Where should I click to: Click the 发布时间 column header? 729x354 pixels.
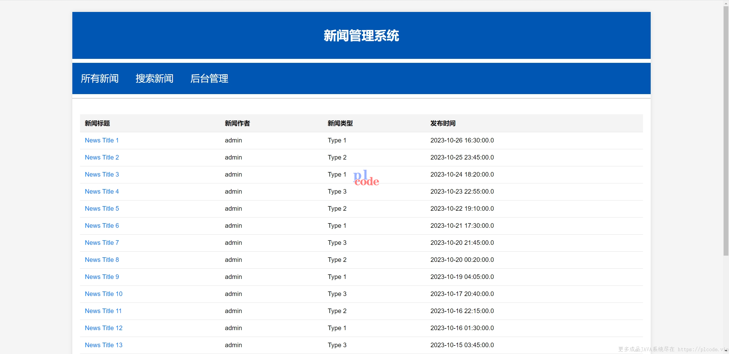click(443, 123)
